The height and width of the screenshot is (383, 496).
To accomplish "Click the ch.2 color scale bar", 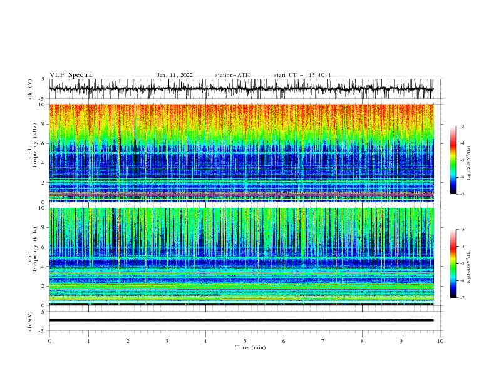I will tap(453, 263).
